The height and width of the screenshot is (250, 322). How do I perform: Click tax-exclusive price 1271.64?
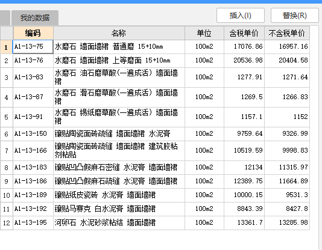(287, 78)
